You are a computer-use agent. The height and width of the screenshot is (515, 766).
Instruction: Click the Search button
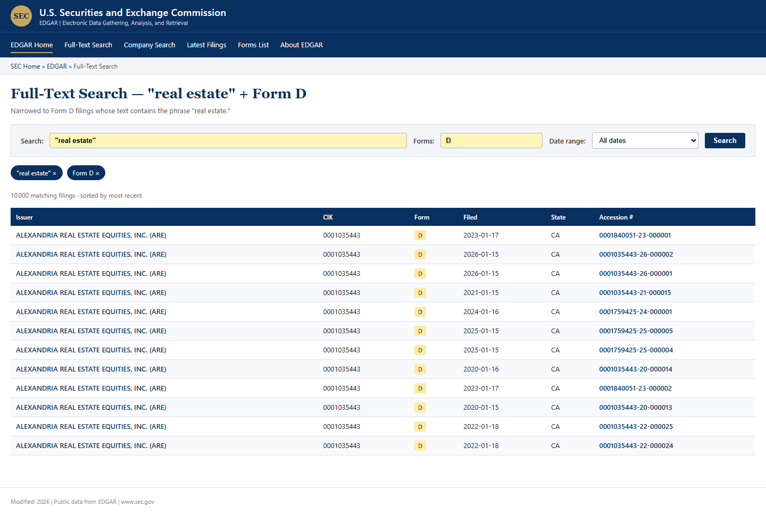pos(725,141)
